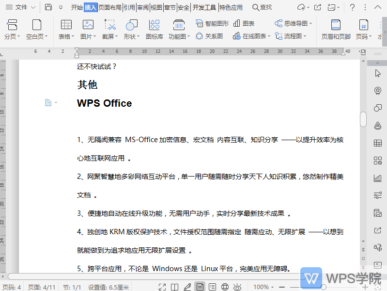Open the 思维导图 mind map dropdown

click(293, 23)
